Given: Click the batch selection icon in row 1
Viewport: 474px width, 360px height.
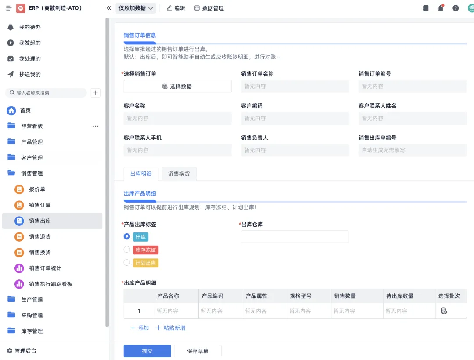Looking at the screenshot, I should (443, 311).
